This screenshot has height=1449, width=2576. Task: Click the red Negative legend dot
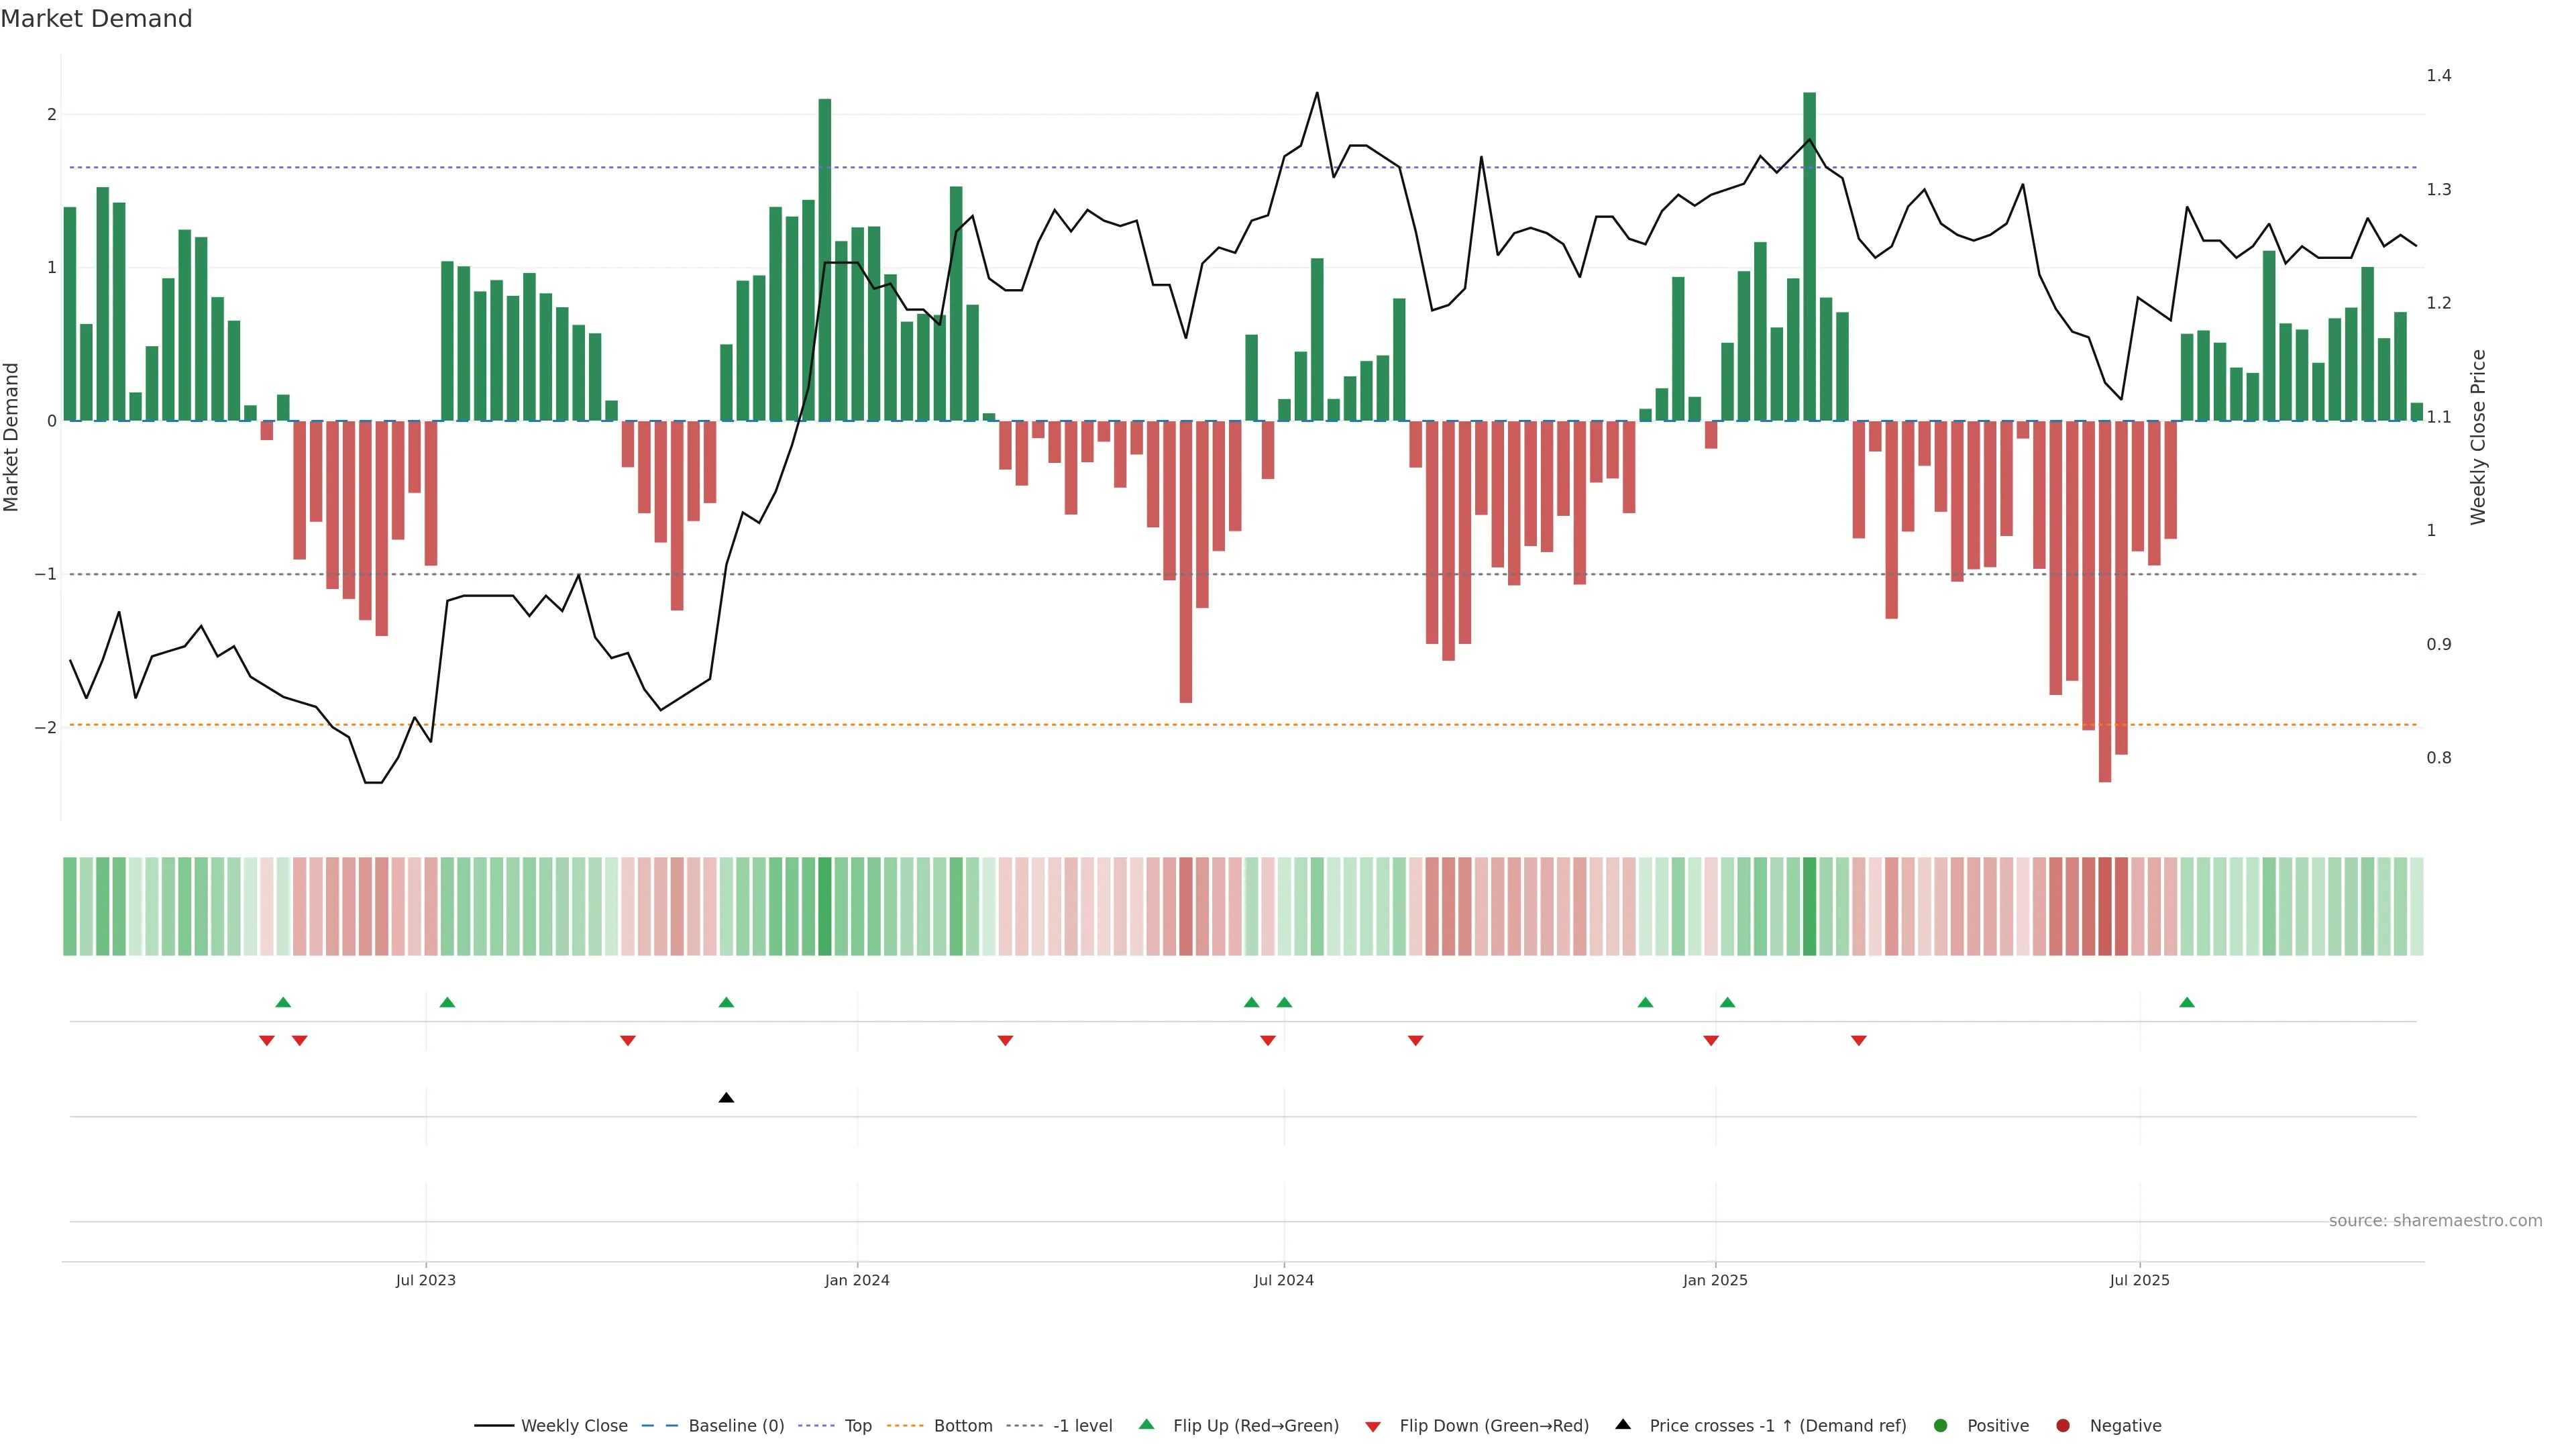2063,1426
